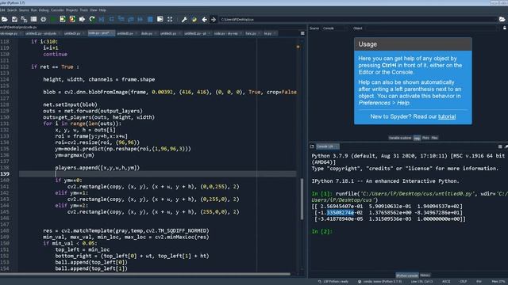Click the In [2]: console prompt
Image resolution: width=508 pixels, height=285 pixels.
tap(322, 231)
